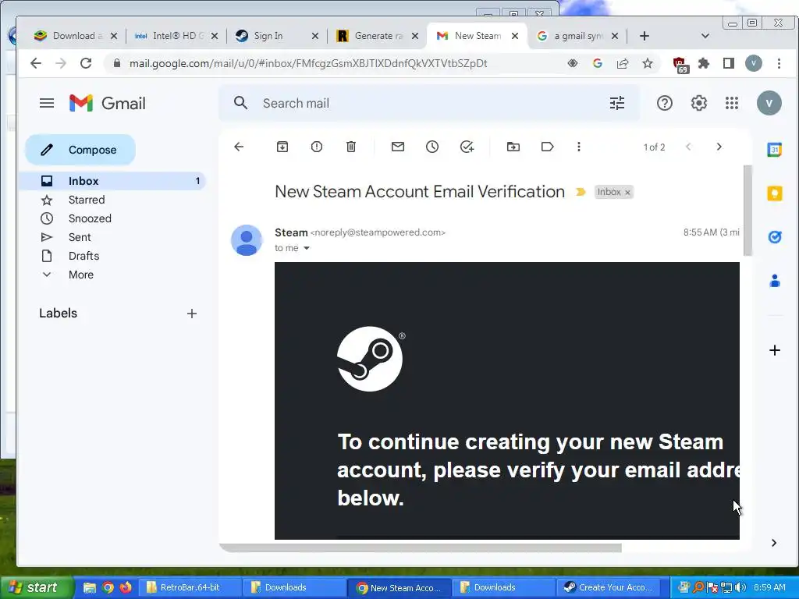
Task: Open Google Contacts side panel
Action: [x=775, y=281]
